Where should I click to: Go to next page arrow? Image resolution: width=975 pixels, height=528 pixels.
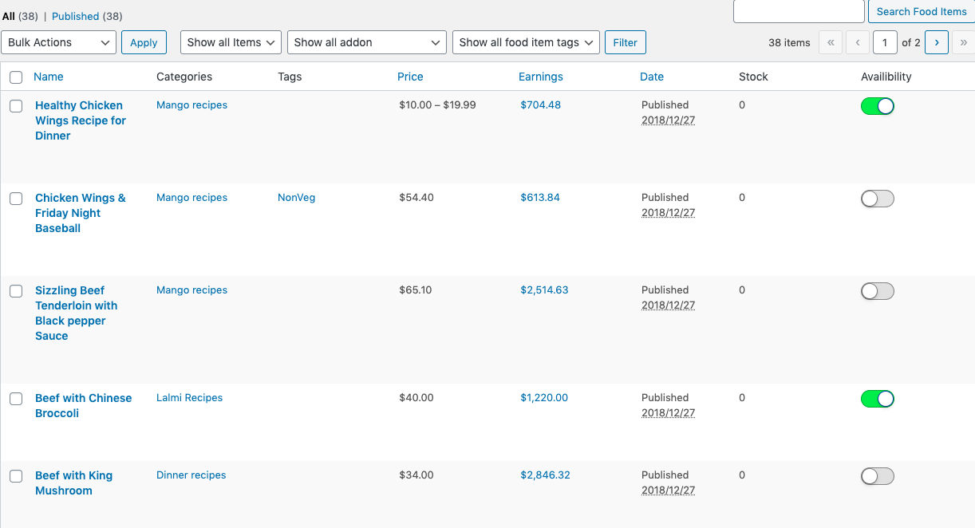[x=936, y=42]
